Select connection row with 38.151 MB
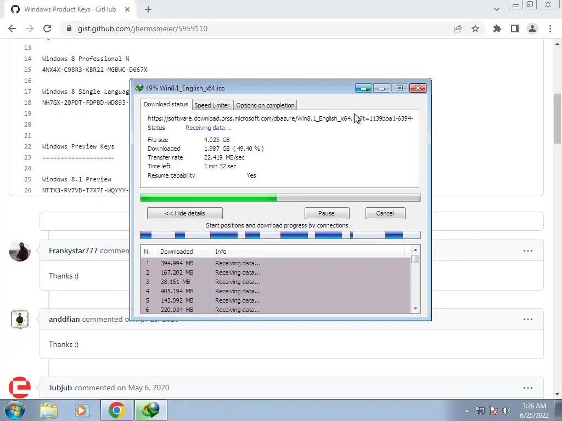The image size is (562, 421). (276, 282)
